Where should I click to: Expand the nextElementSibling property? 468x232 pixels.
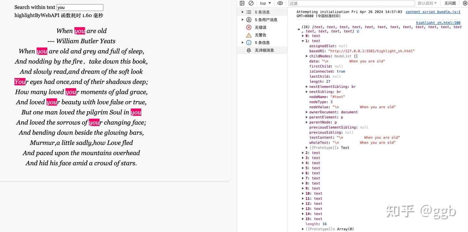(306, 87)
